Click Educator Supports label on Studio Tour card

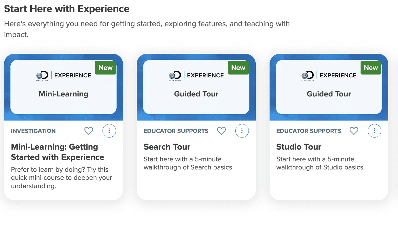click(x=309, y=131)
